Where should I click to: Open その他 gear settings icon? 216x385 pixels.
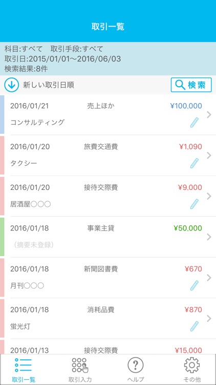[192, 365]
